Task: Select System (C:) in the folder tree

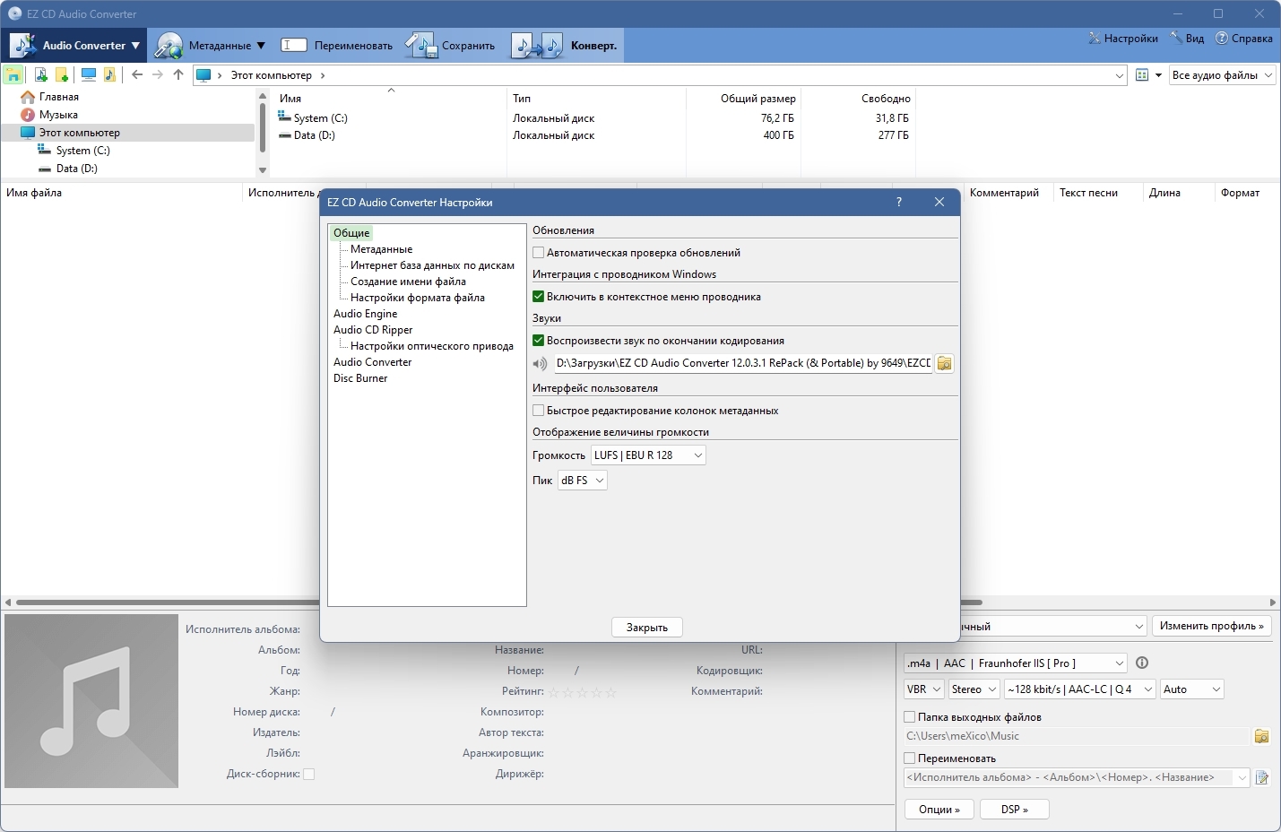Action: 82,151
